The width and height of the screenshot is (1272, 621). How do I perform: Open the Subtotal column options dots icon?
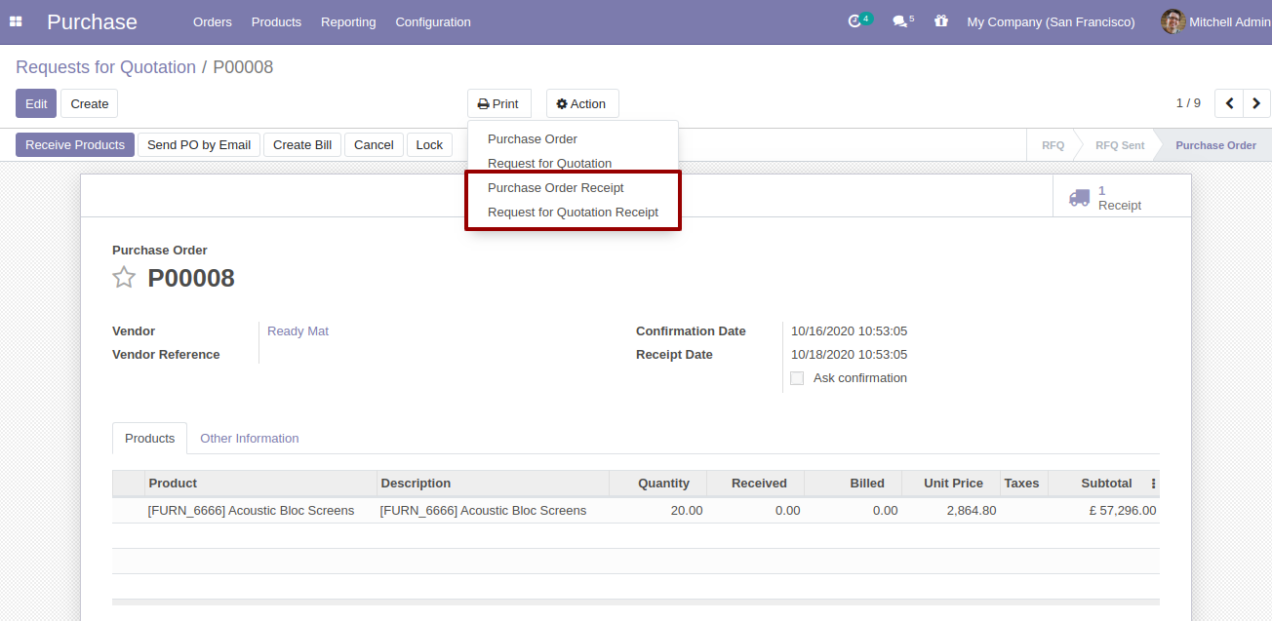point(1152,483)
